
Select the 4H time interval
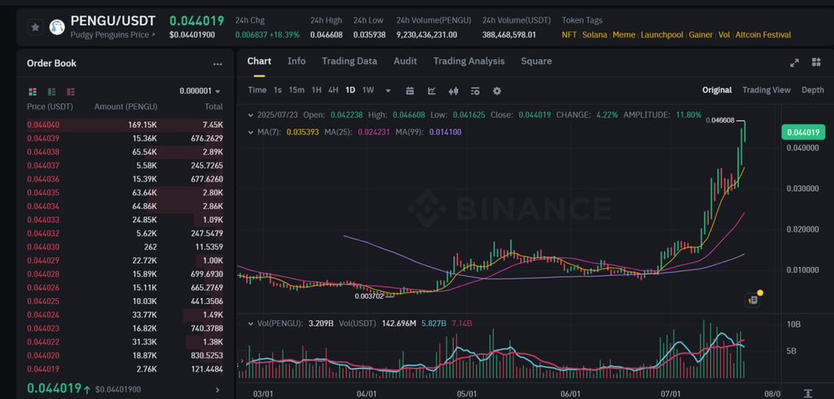pos(333,90)
